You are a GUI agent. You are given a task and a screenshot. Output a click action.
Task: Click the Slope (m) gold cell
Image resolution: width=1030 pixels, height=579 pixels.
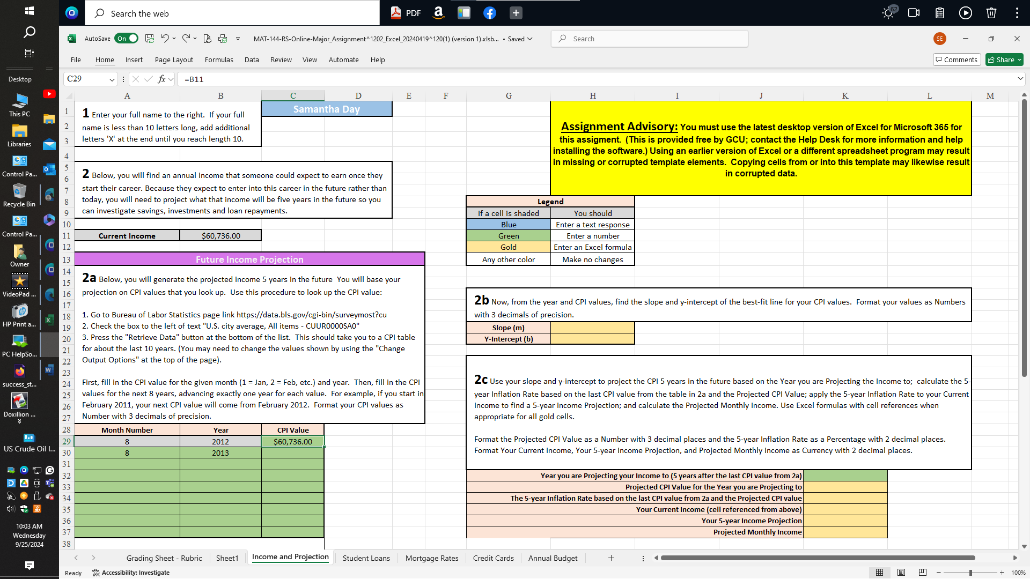(x=592, y=328)
